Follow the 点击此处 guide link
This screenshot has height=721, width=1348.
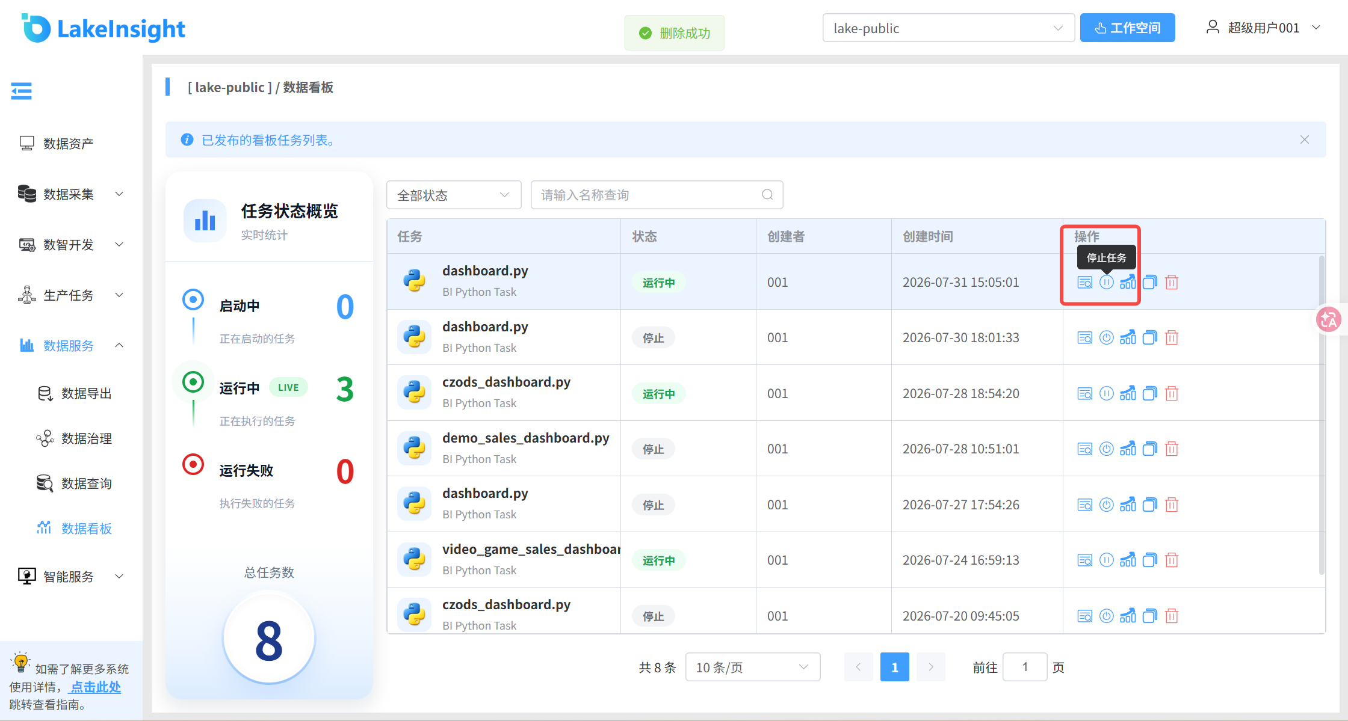(96, 687)
